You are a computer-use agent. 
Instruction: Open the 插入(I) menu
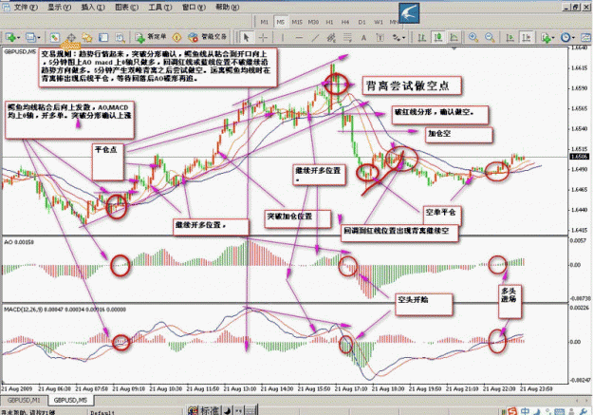click(x=93, y=8)
